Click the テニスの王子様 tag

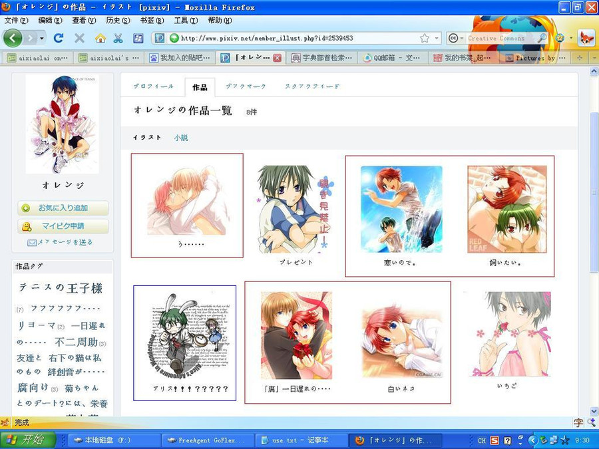[x=61, y=288]
